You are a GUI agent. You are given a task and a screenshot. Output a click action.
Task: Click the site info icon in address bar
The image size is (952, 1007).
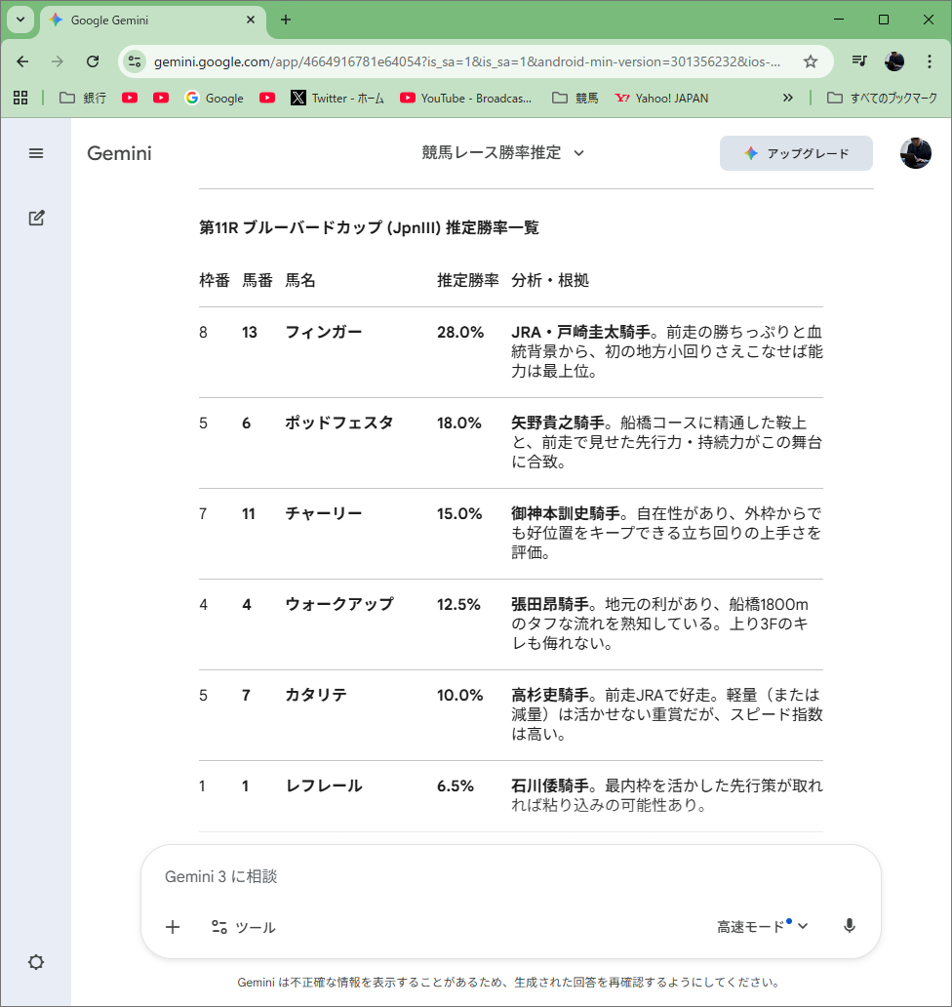coord(135,61)
